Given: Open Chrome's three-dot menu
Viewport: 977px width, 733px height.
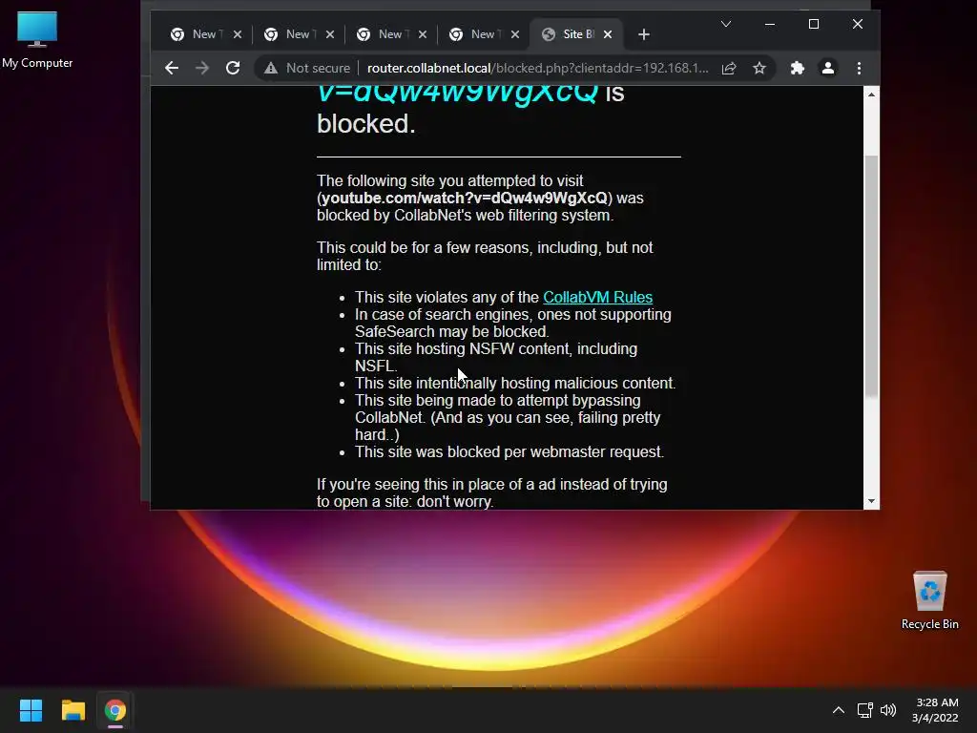Looking at the screenshot, I should (x=859, y=68).
